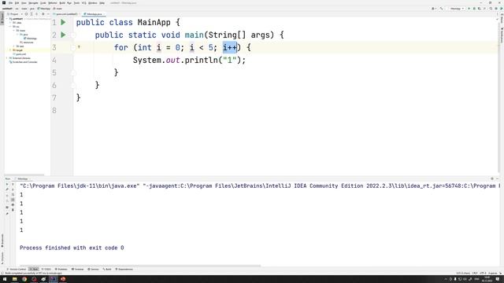504x283 pixels.
Task: Open Search Everywhere magnifier icon
Action: 491,9
